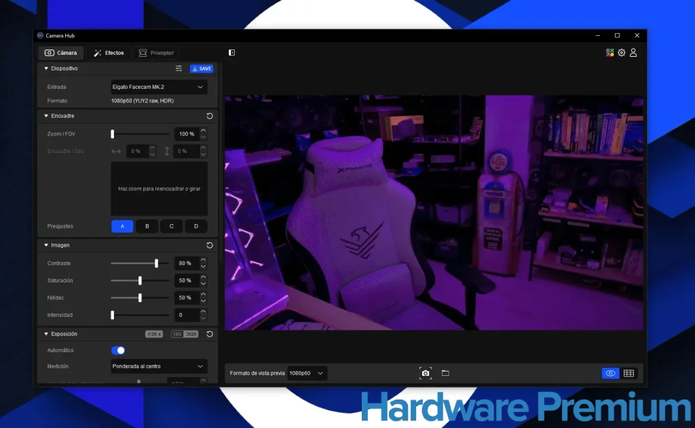Open the Entrada device dropdown
Viewport: 695px width, 428px height.
159,87
